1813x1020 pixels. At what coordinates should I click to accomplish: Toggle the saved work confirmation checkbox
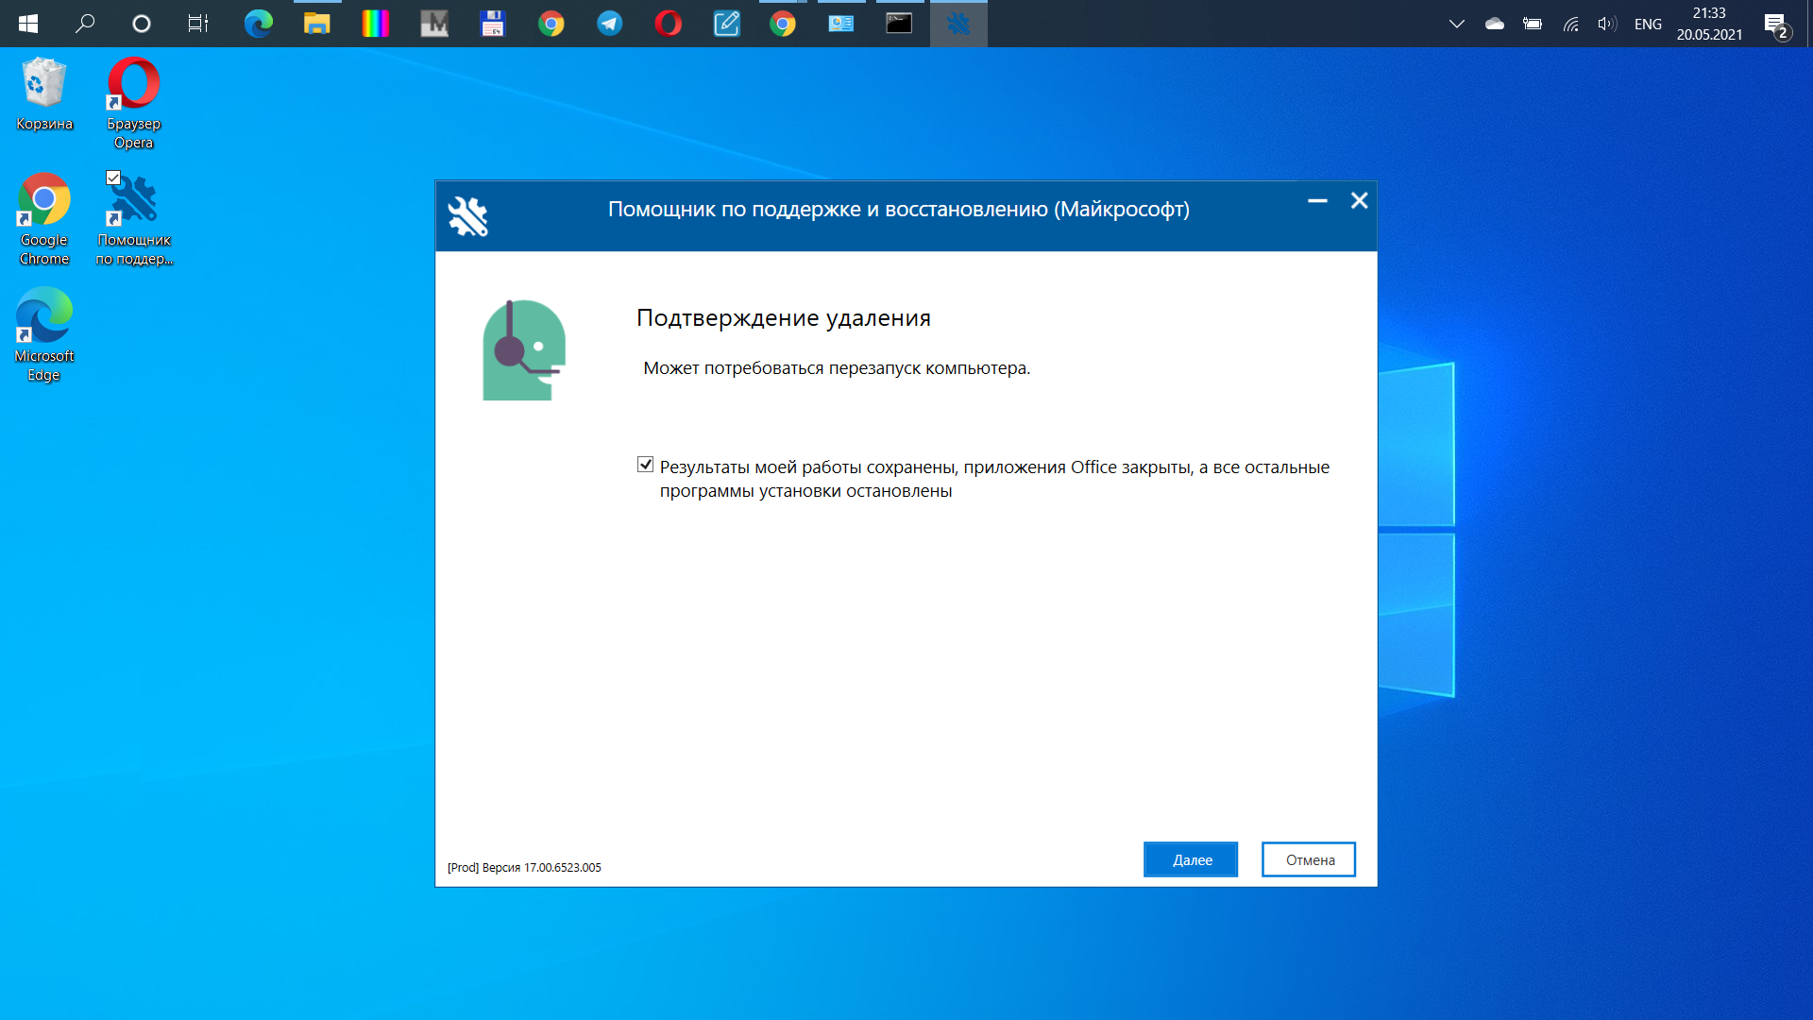645,465
